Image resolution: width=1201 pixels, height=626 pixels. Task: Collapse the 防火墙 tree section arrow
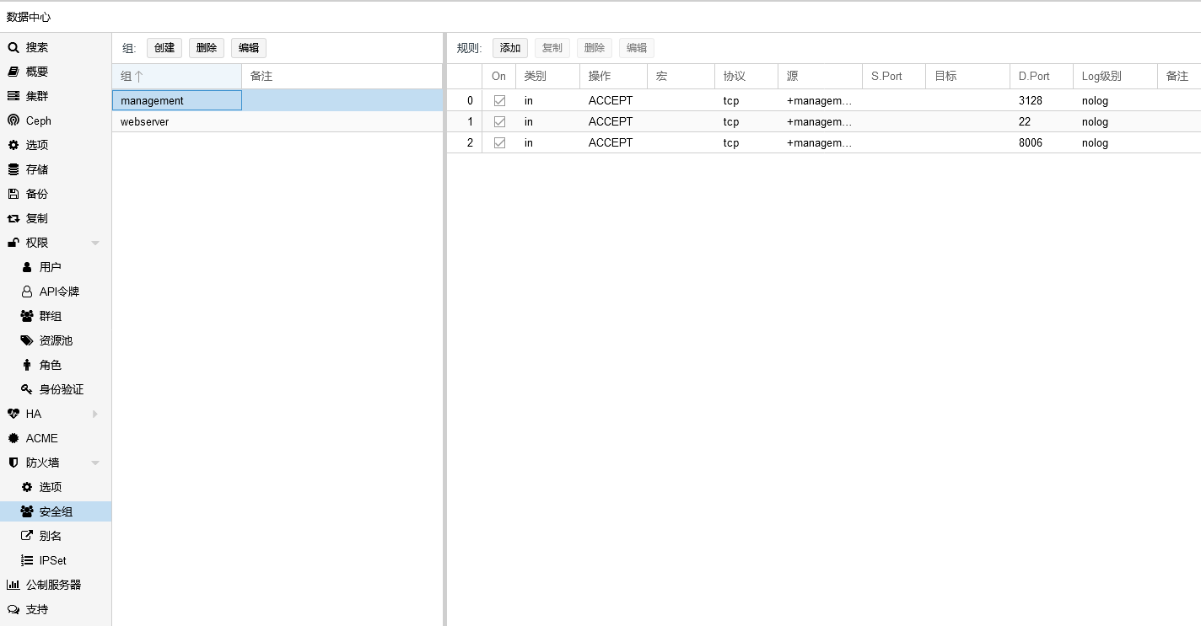(x=95, y=463)
